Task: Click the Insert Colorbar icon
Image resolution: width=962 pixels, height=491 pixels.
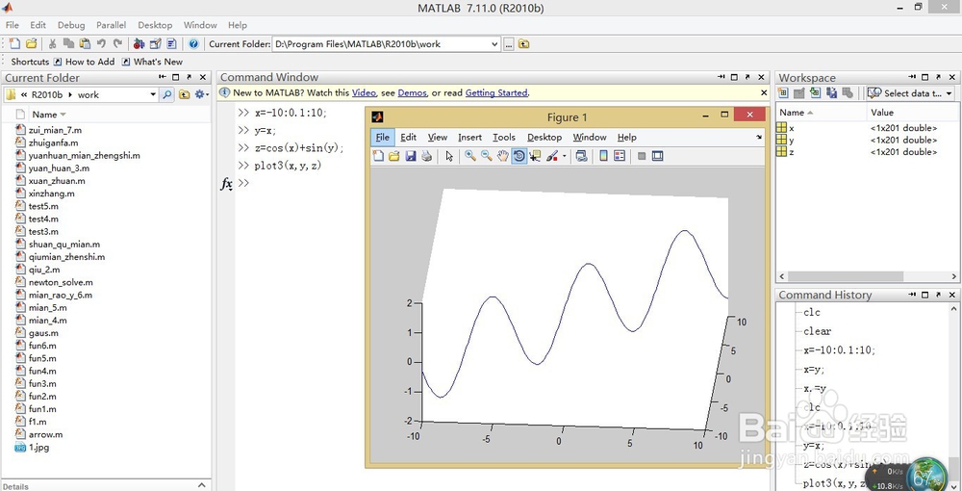Action: pos(603,156)
